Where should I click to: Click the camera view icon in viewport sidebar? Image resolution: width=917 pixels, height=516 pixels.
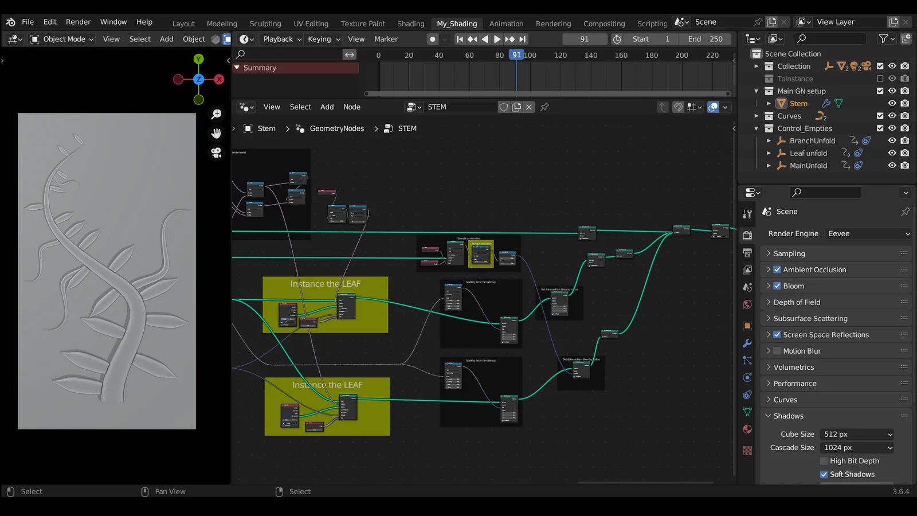[x=216, y=151]
